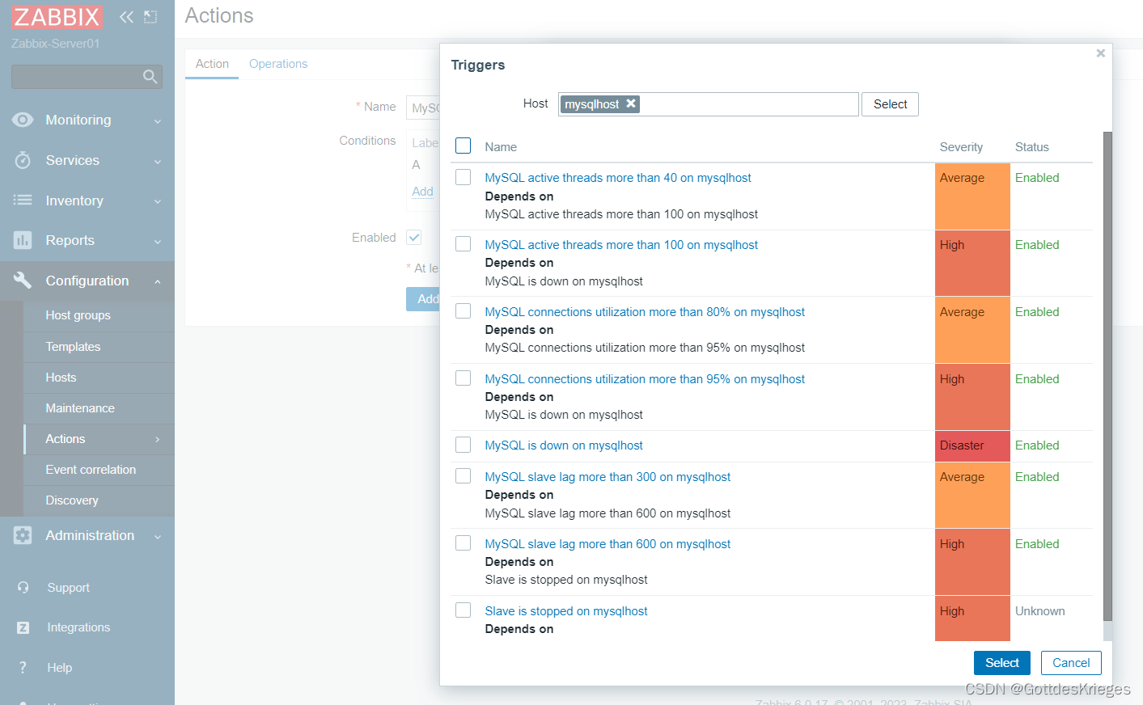Collapse the sidebar with double-arrow icon

(x=126, y=17)
